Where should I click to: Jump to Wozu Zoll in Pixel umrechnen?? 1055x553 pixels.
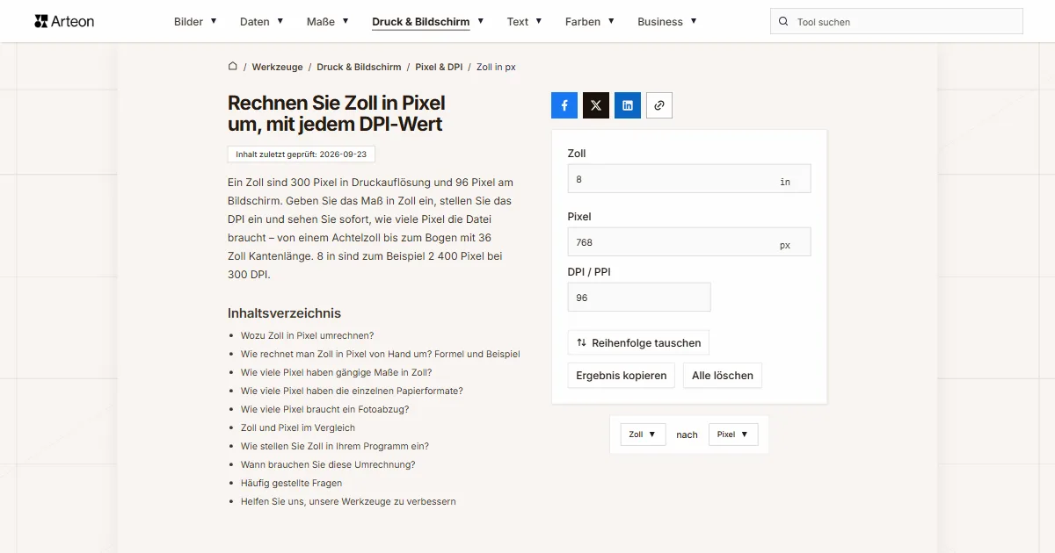(308, 335)
